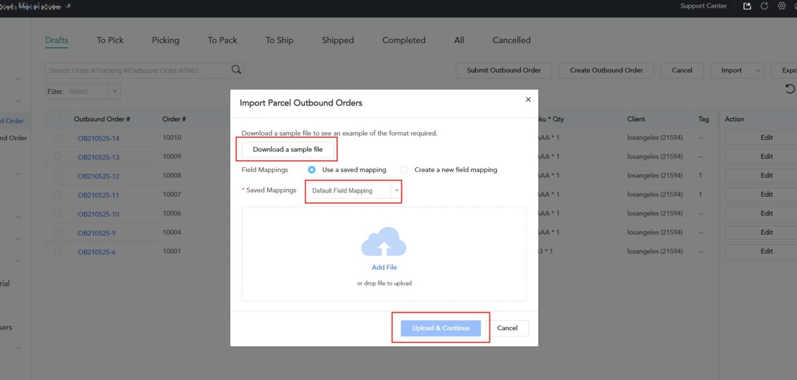Image resolution: width=797 pixels, height=380 pixels.
Task: Open the Completed orders tab
Action: coord(404,40)
